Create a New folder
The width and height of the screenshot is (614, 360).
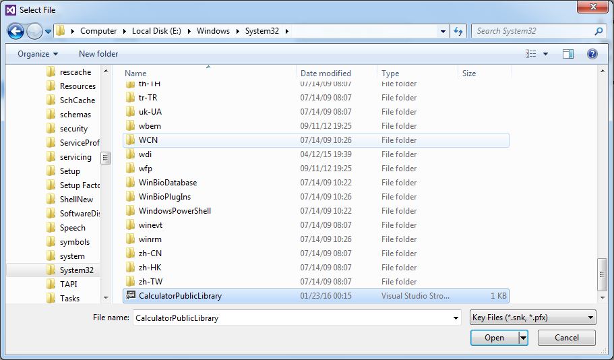[98, 54]
